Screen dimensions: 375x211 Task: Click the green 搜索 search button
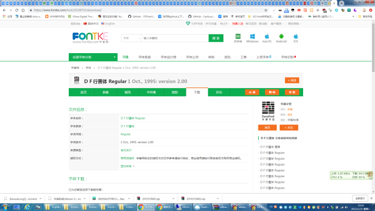(216, 38)
